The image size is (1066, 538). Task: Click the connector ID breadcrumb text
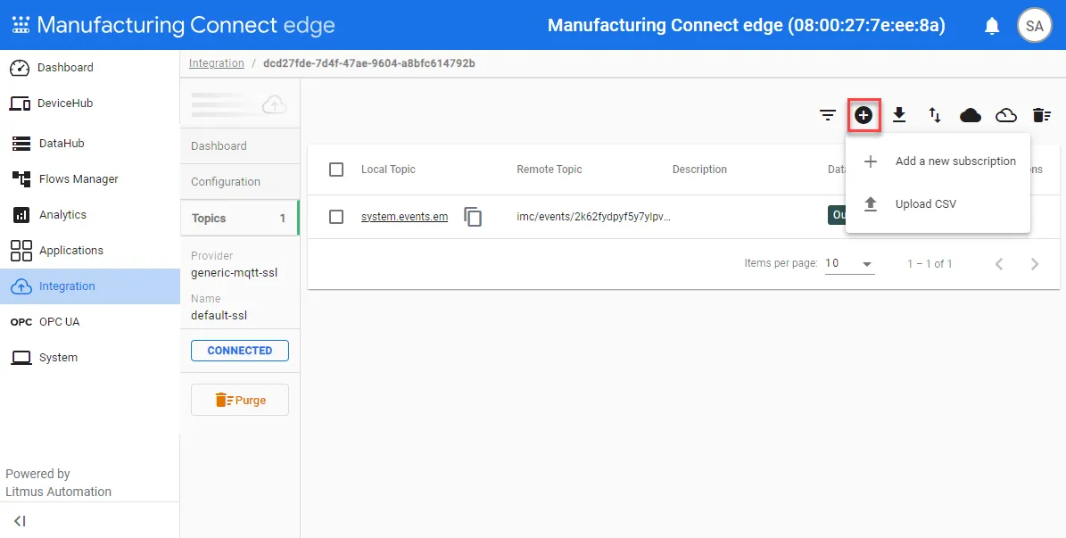click(x=369, y=63)
